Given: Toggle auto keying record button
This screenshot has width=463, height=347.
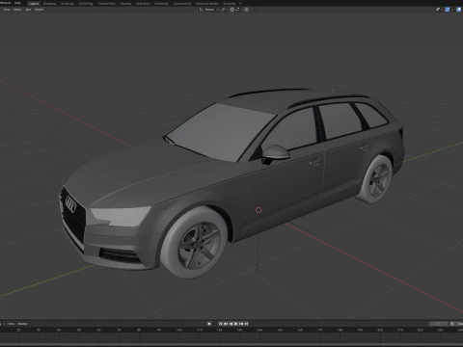Looking at the screenshot, I should [x=209, y=324].
